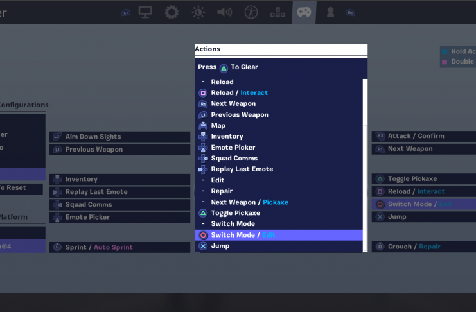Click the purple Double legend swatch
Screen dimensions: 476x312
445,62
